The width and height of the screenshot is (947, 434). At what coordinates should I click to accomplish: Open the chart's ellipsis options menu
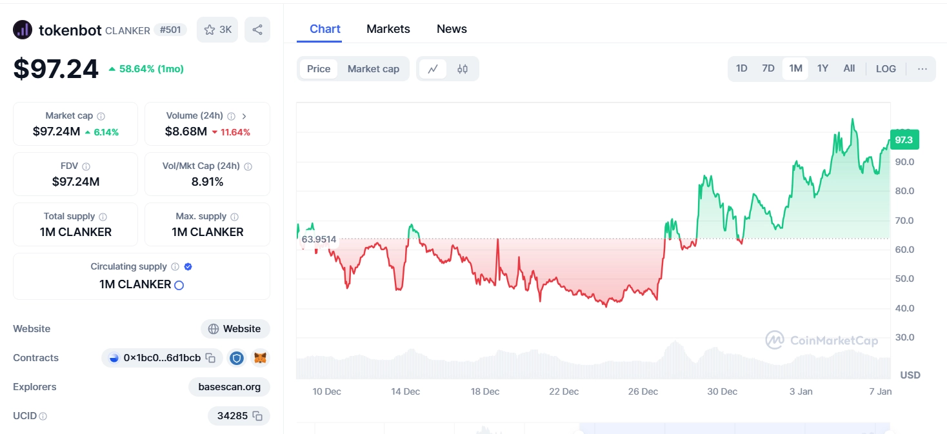[x=922, y=68]
